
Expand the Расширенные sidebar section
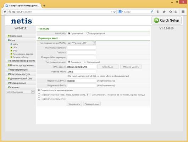[17, 83]
